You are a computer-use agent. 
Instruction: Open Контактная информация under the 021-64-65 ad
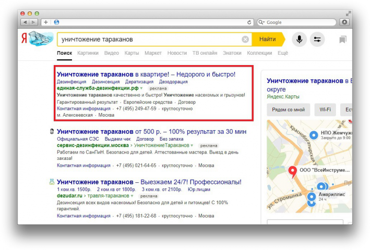[83, 166]
